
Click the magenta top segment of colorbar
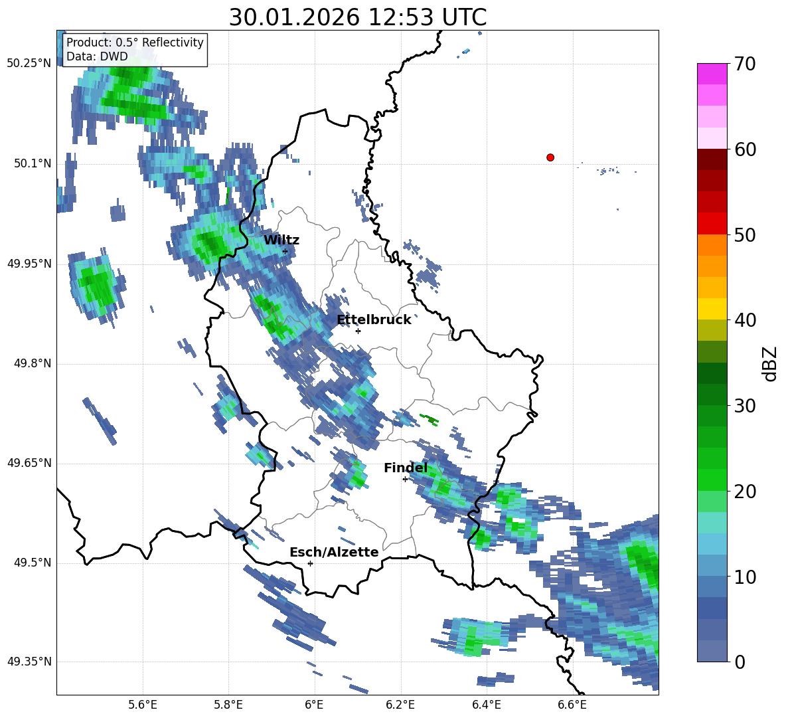point(712,74)
